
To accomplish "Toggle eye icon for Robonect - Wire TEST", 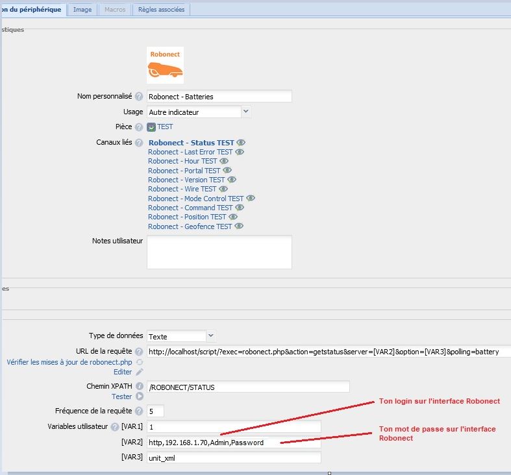I will point(223,189).
